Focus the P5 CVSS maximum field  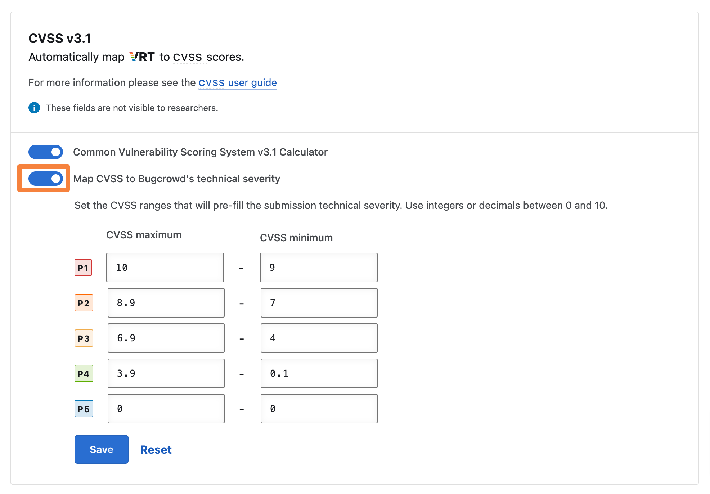click(x=166, y=409)
